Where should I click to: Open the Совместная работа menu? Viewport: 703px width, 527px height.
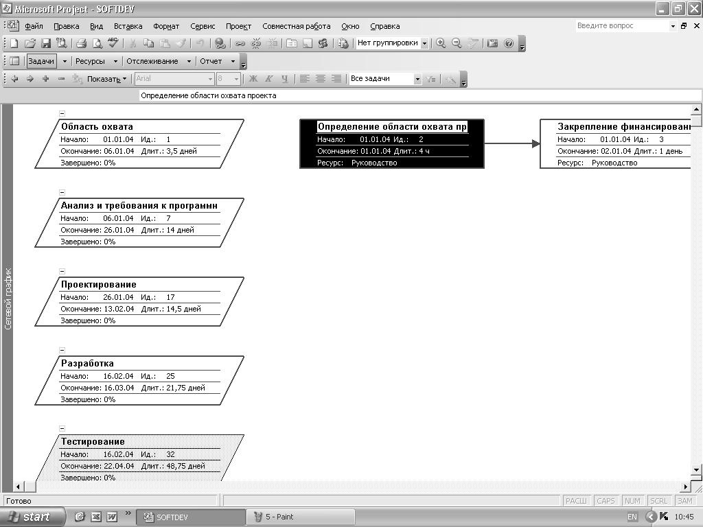tap(297, 26)
